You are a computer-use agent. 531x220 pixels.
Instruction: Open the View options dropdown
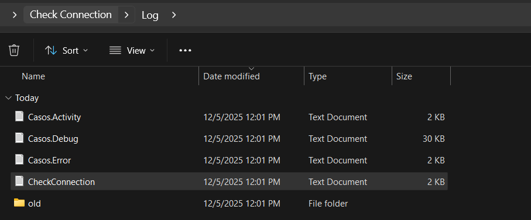[x=132, y=51]
